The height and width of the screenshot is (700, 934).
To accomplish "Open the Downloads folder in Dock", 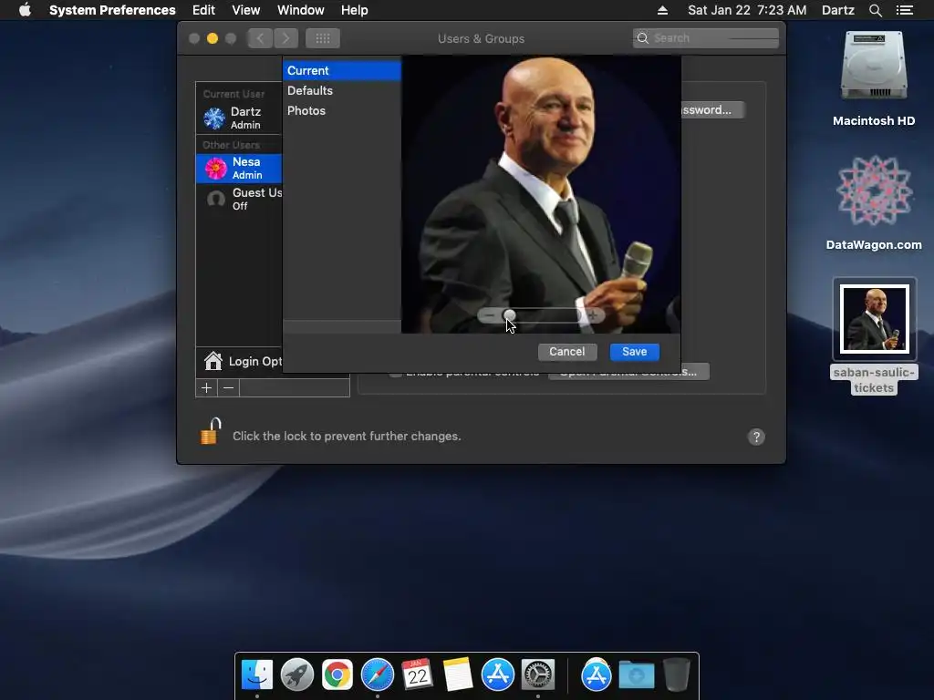I will coord(636,674).
